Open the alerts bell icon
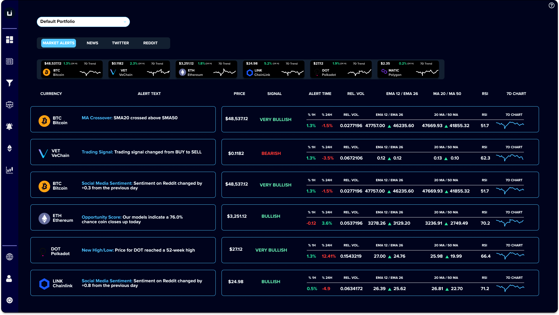 point(10,127)
